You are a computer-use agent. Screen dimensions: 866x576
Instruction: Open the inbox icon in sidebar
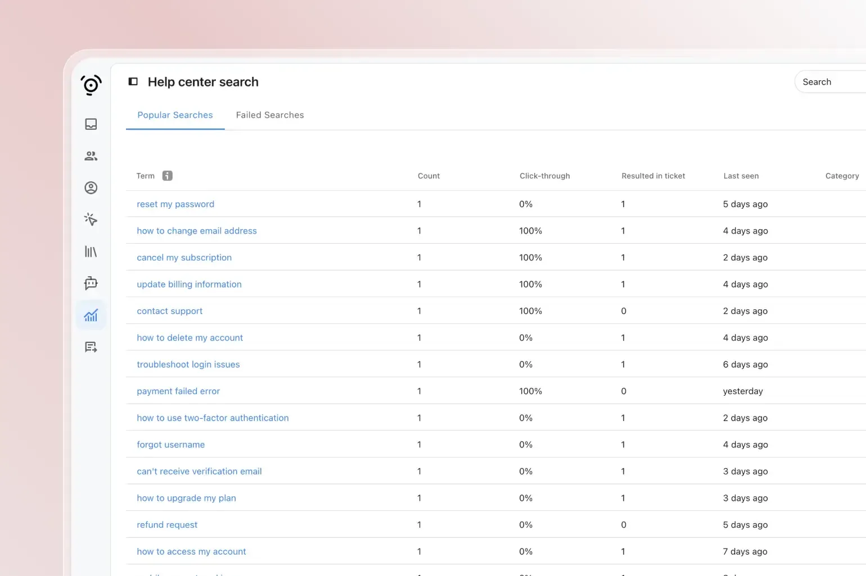coord(91,124)
